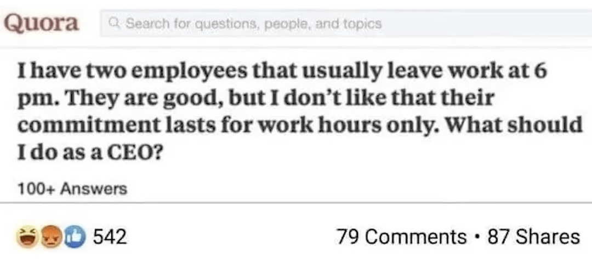Open the 542 reactions count
The image size is (592, 264).
pyautogui.click(x=110, y=237)
